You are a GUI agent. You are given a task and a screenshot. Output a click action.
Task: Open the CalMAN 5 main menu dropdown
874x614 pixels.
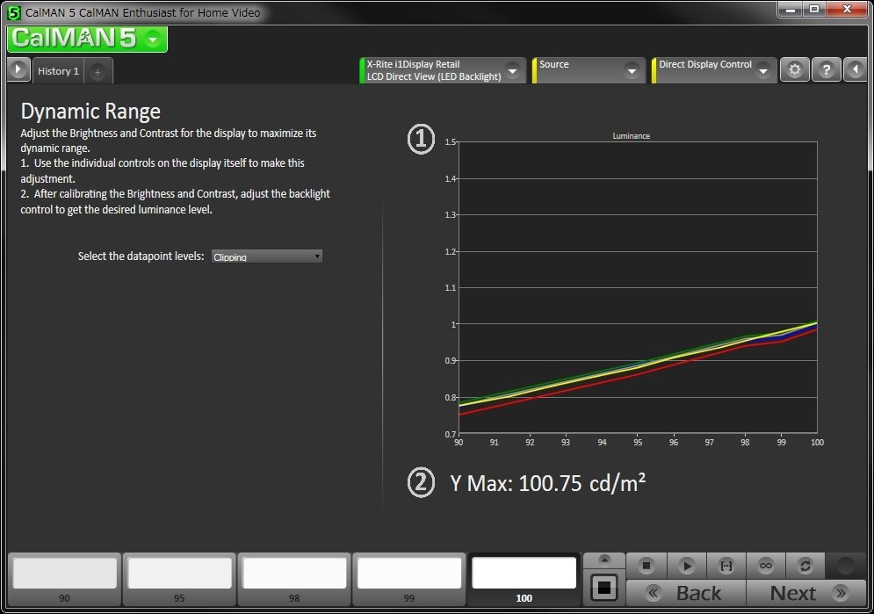pos(153,39)
